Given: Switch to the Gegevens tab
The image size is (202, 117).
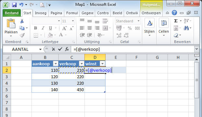Looking at the screenshot, I should [87, 13].
